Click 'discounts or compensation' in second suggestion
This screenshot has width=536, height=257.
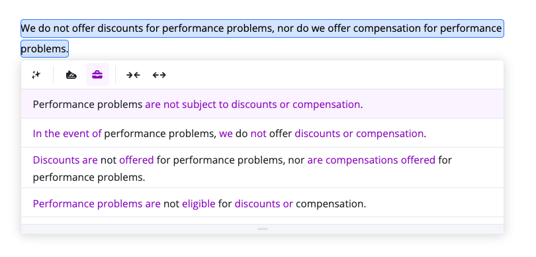[359, 133]
